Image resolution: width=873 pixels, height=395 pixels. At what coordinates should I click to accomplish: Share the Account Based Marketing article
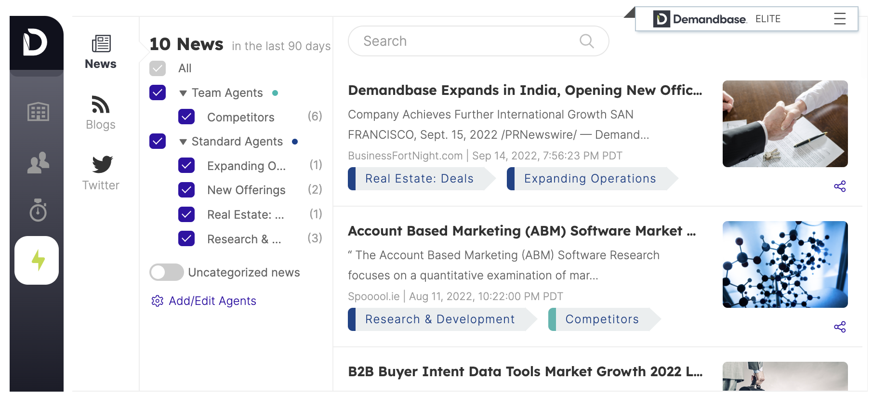[x=840, y=327]
